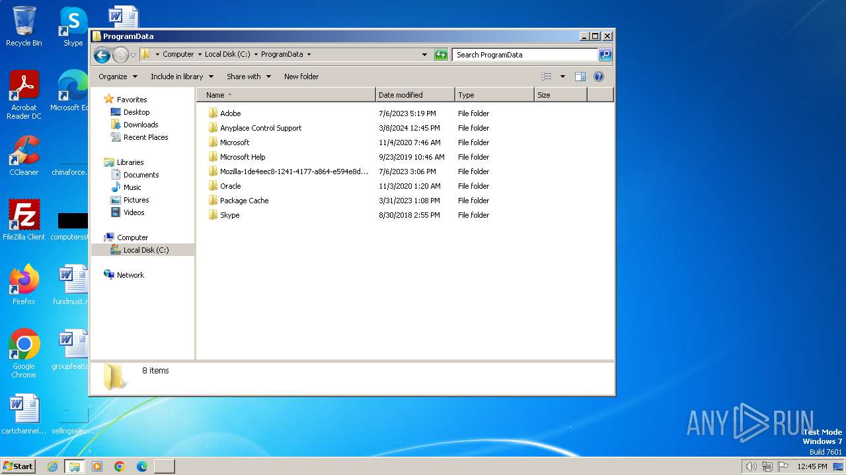Click the Start button
The width and height of the screenshot is (846, 475).
pyautogui.click(x=18, y=466)
